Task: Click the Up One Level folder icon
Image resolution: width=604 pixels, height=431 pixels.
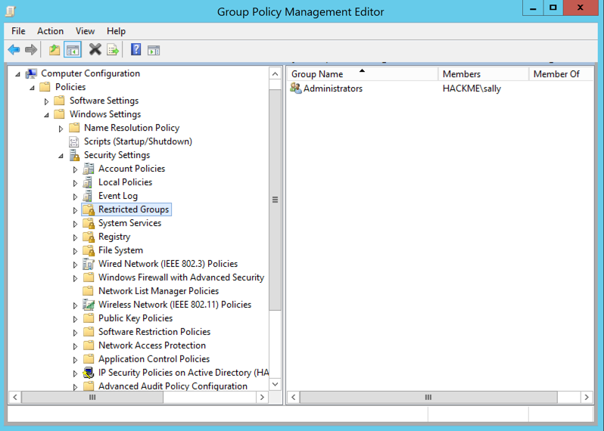Action: (54, 50)
